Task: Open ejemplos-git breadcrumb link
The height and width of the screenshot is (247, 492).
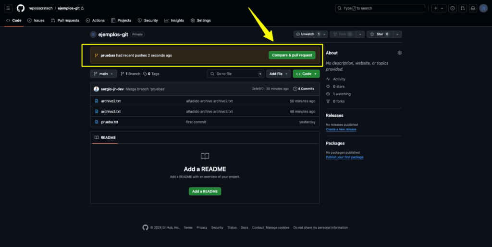Action: click(69, 8)
